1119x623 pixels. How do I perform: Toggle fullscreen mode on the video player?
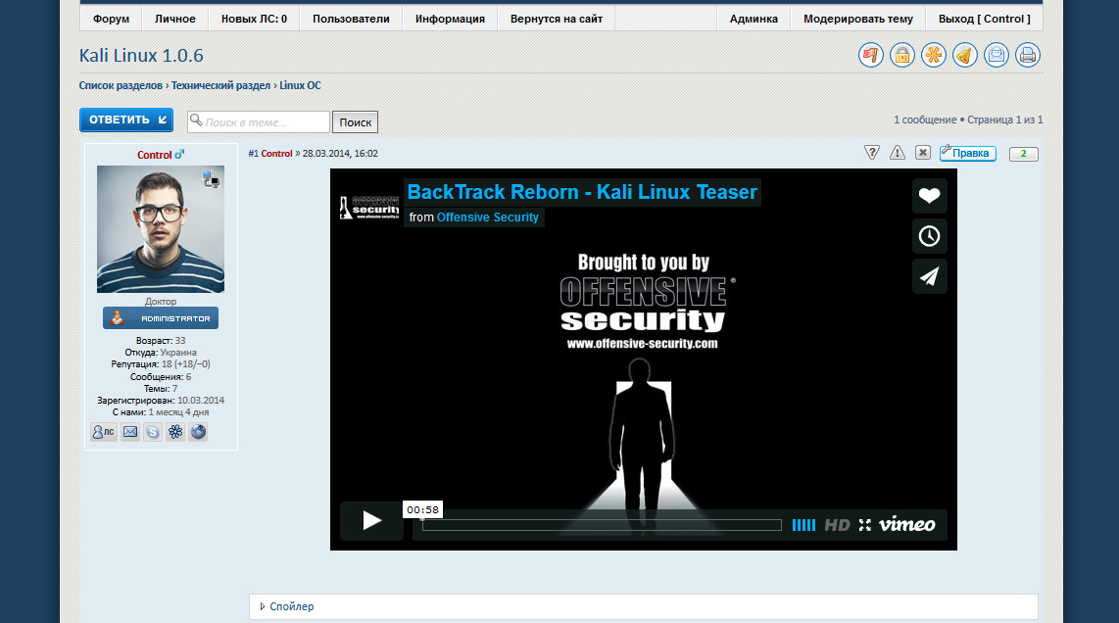point(864,525)
